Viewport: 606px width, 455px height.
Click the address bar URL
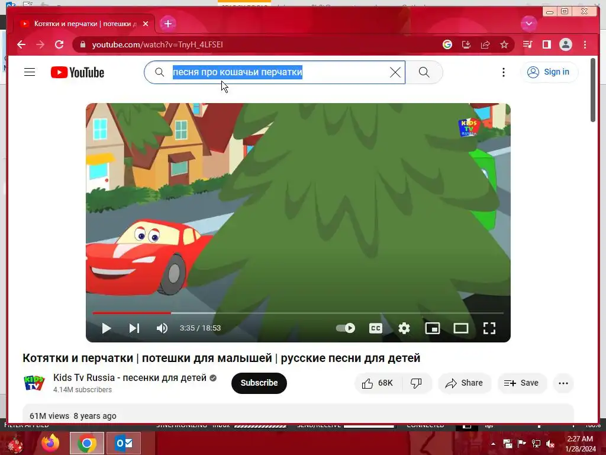pyautogui.click(x=157, y=44)
